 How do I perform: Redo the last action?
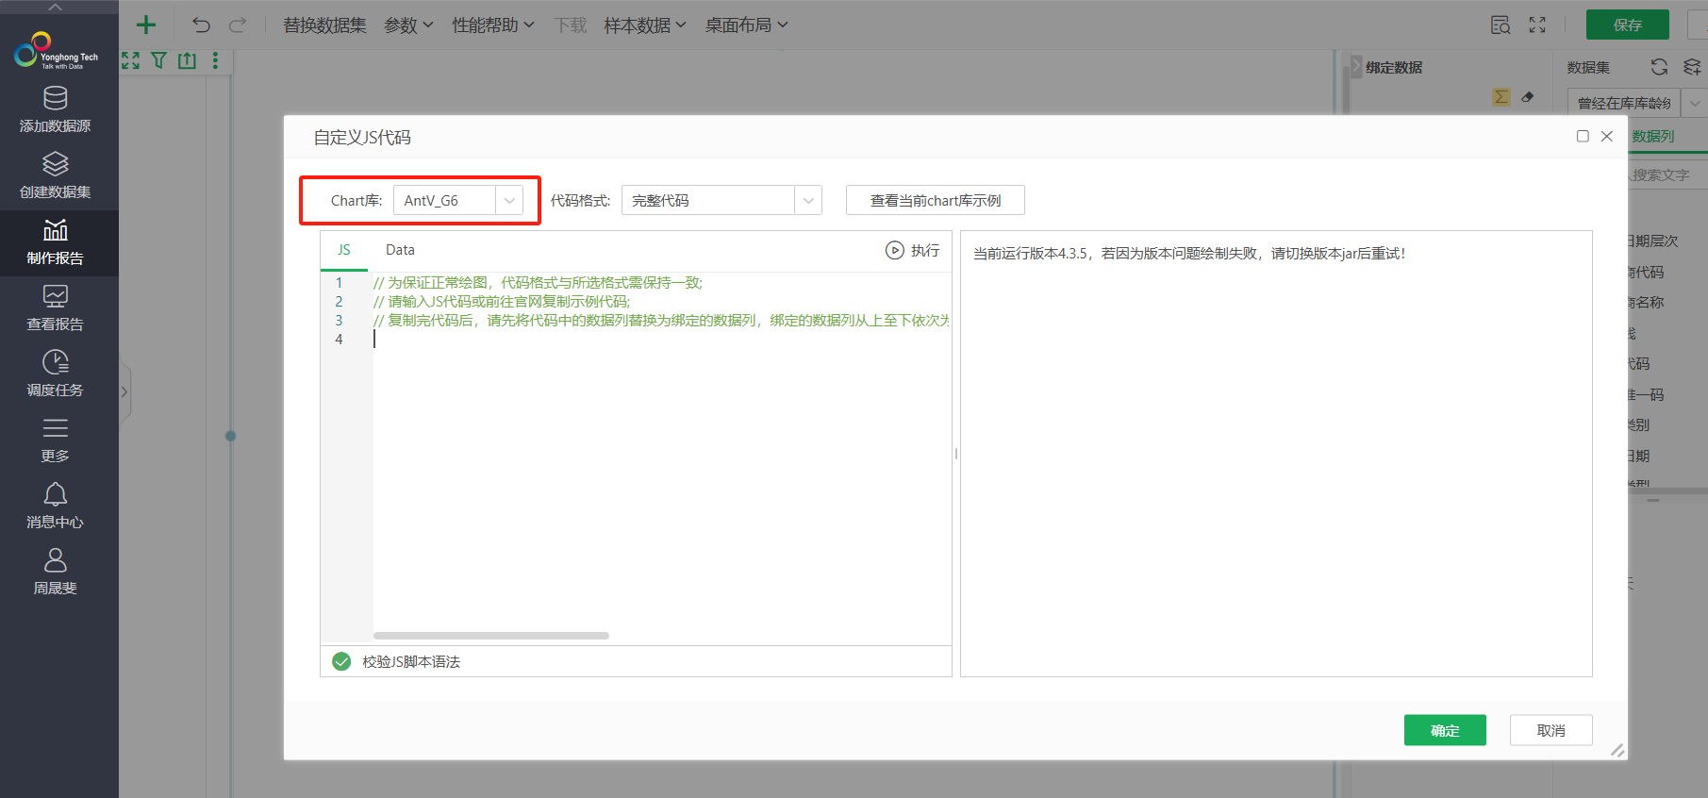click(238, 25)
